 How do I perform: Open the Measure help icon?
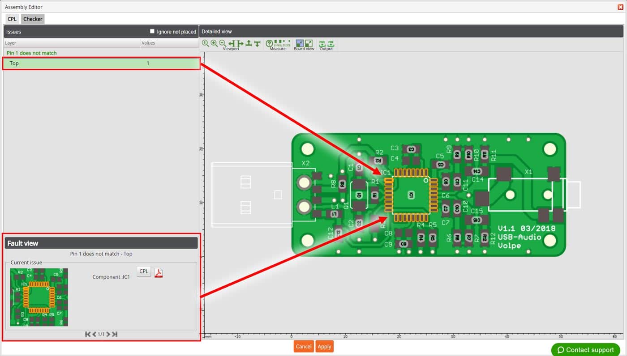tap(269, 43)
